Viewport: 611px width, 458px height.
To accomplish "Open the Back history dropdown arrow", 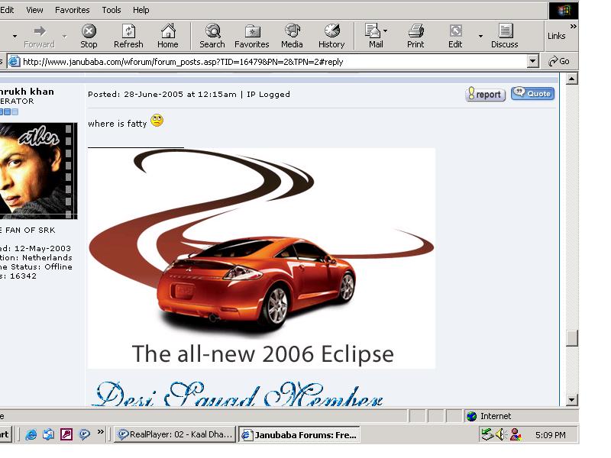I will click(x=15, y=36).
